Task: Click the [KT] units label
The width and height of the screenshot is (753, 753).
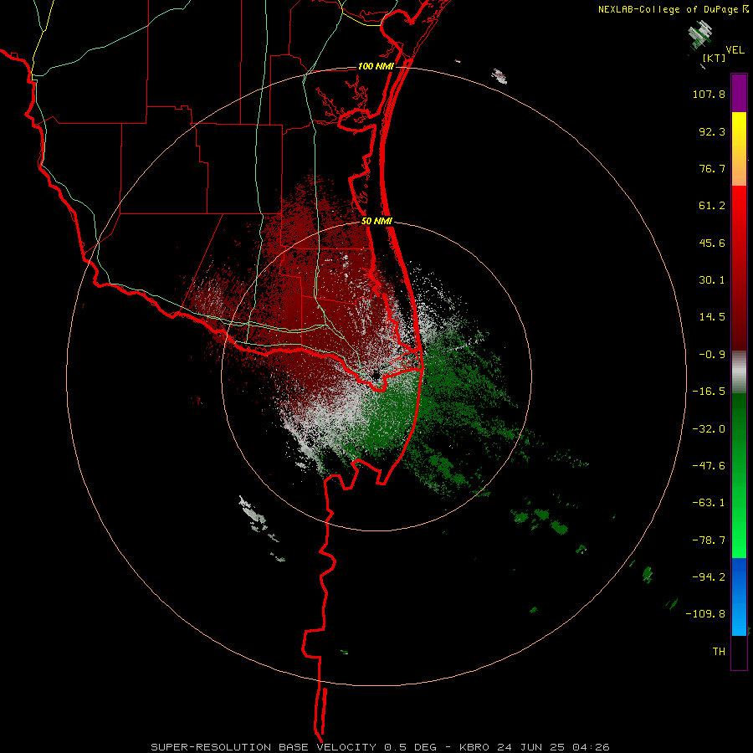Action: tap(714, 58)
